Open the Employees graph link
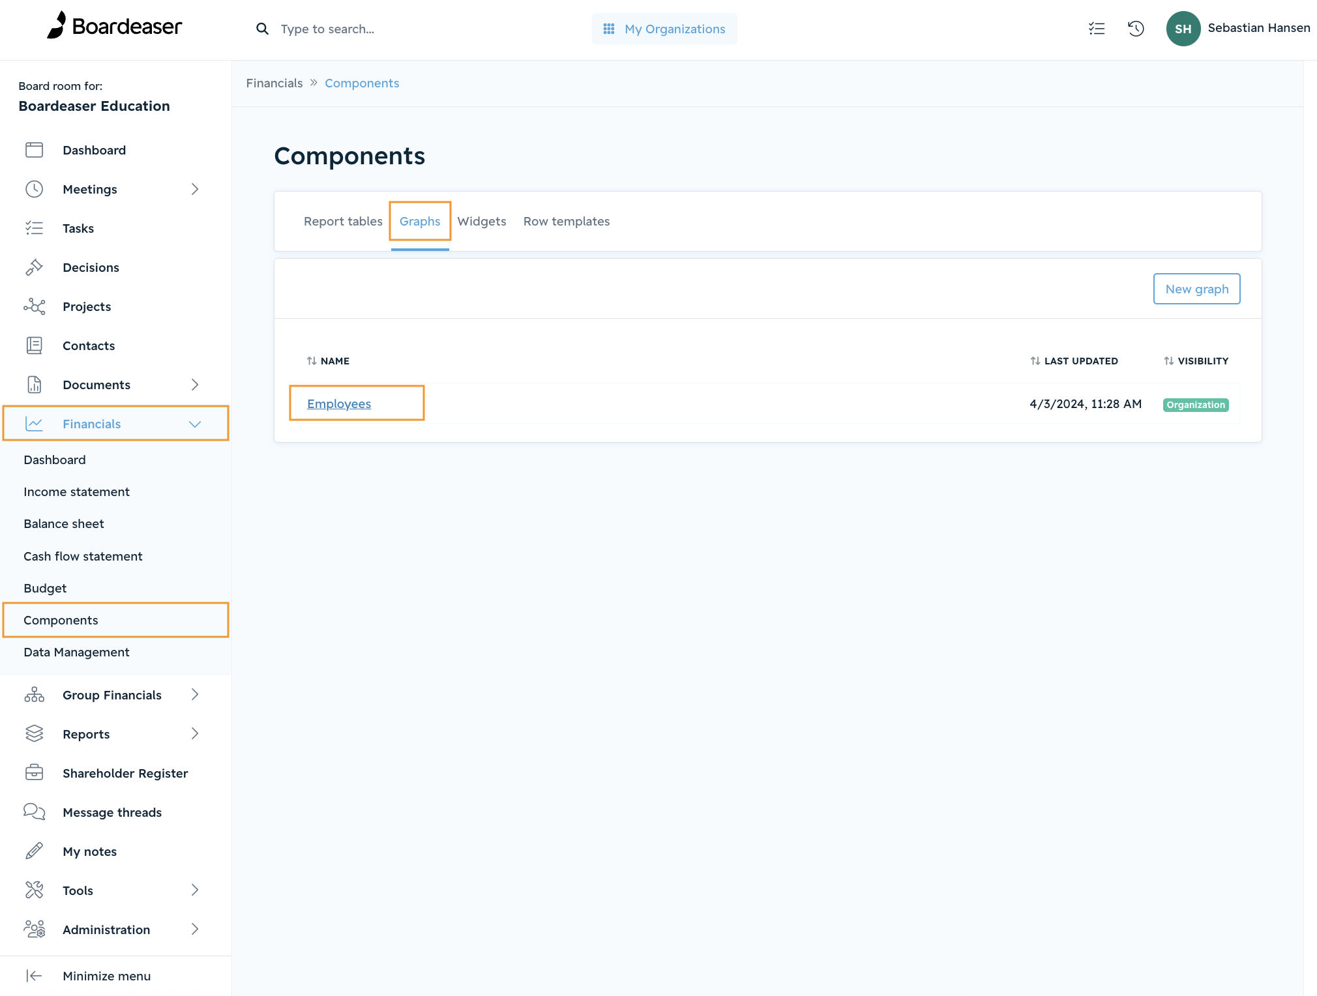Viewport: 1317px width, 996px height. point(339,404)
